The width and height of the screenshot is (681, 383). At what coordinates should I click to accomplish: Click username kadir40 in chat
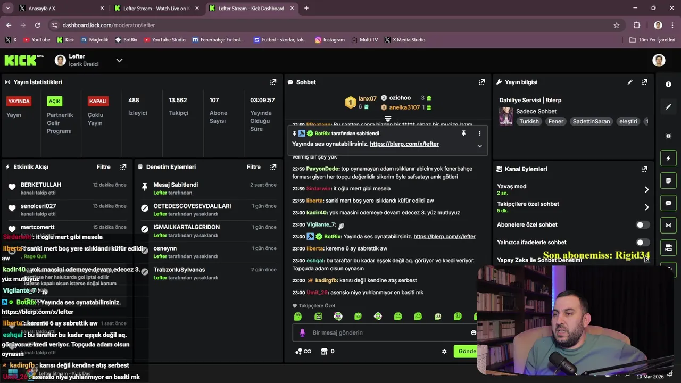pos(317,213)
